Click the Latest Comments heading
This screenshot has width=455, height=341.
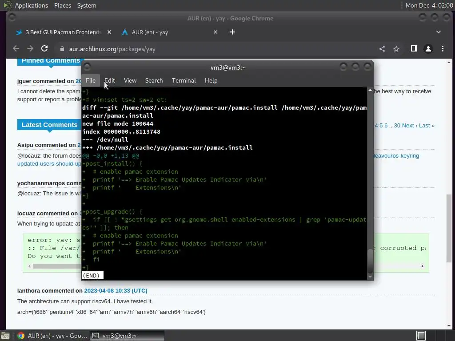tap(50, 125)
